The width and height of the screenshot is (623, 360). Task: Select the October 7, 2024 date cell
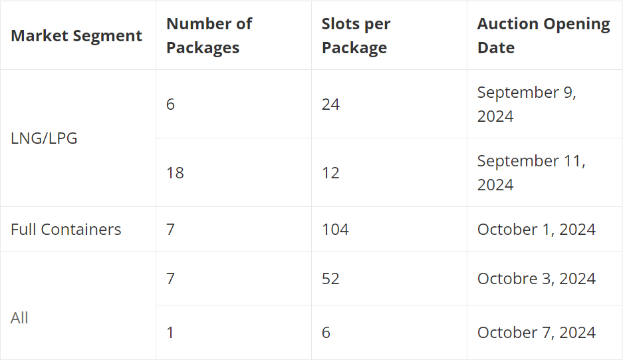click(537, 333)
